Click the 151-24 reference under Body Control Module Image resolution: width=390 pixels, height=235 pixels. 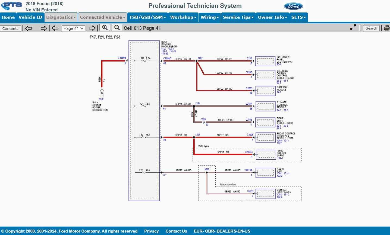(172, 51)
